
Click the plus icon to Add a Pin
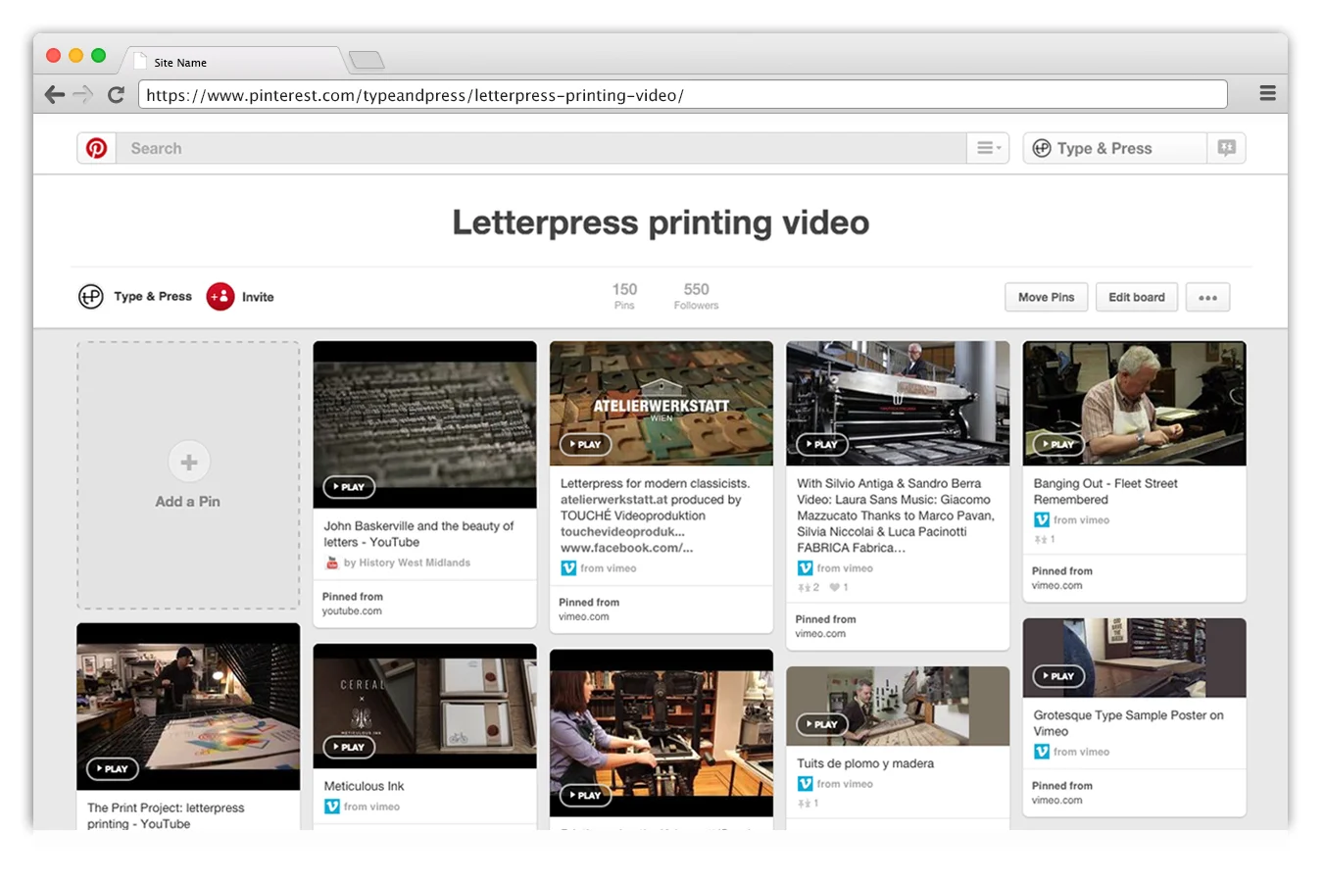coord(189,462)
